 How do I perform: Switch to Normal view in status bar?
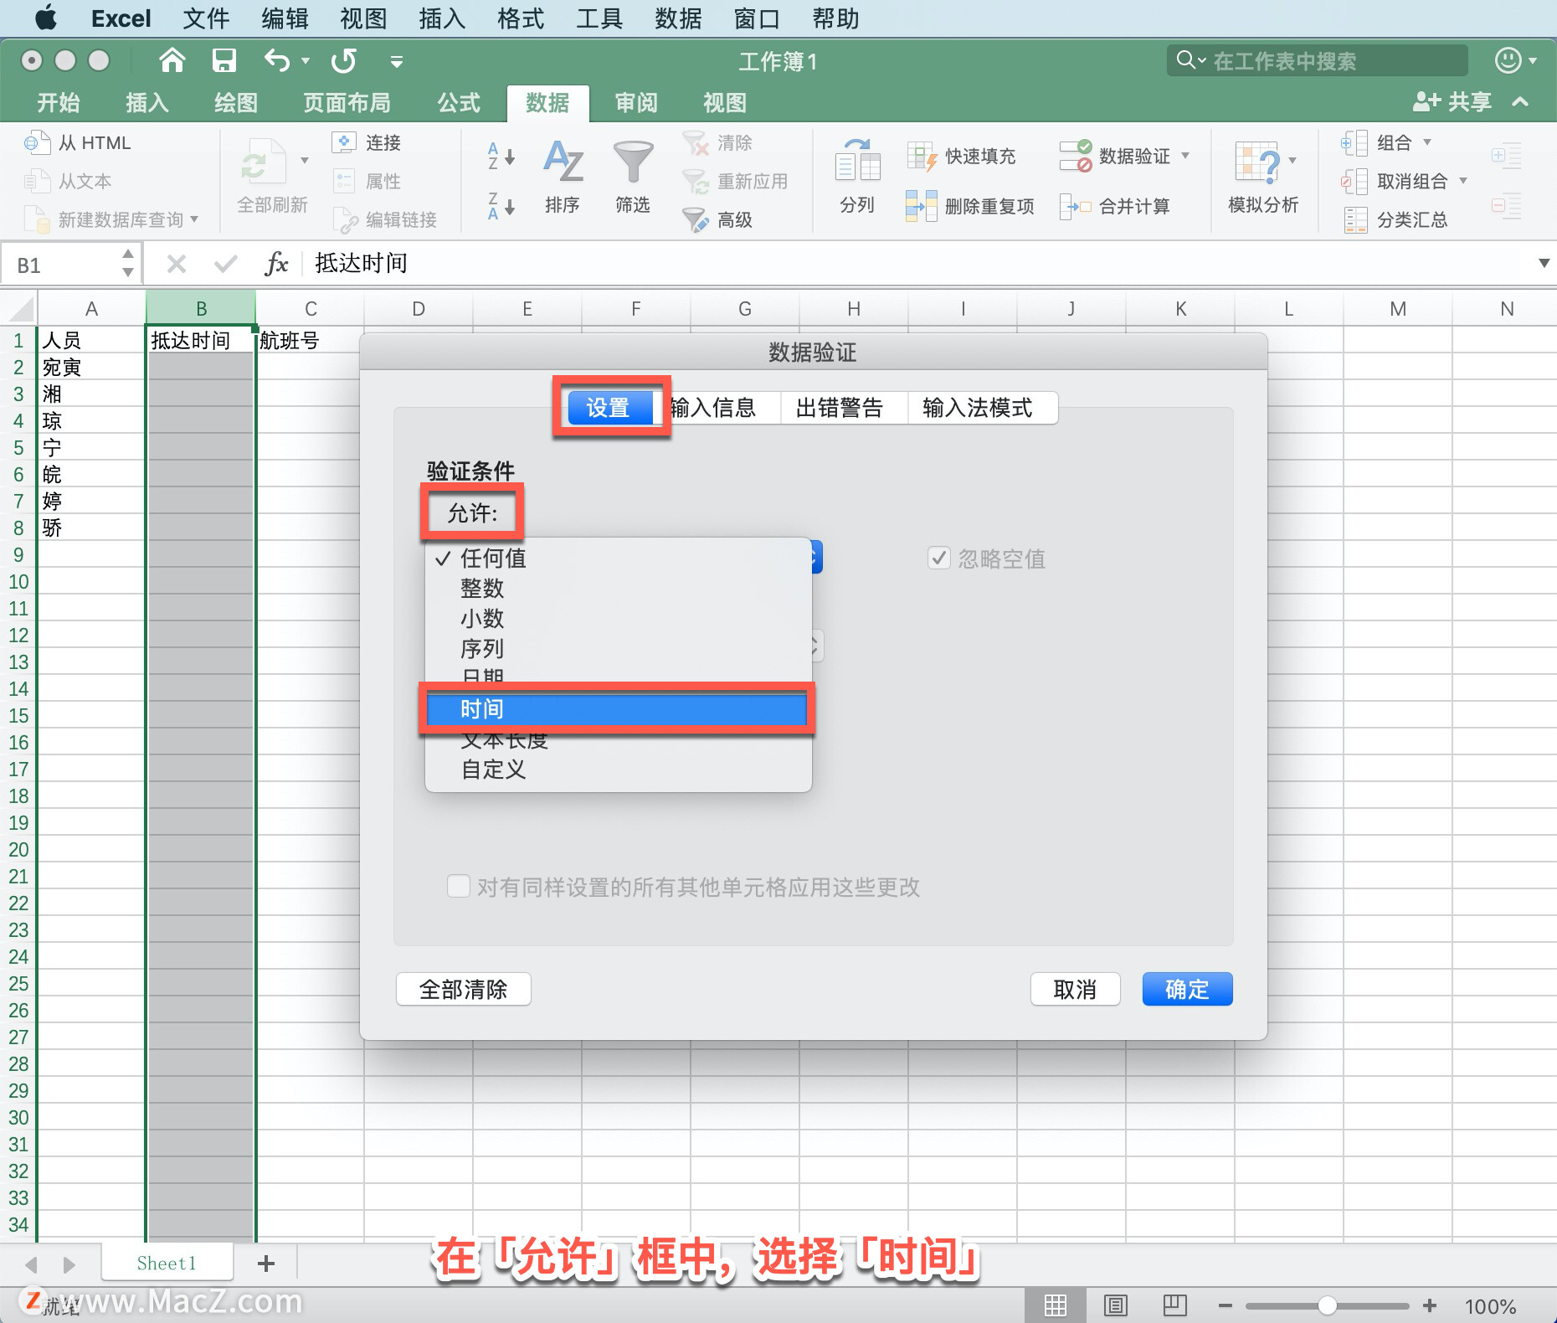coord(1055,1305)
